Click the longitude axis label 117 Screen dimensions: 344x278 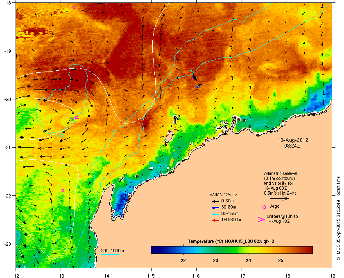coord(242,276)
